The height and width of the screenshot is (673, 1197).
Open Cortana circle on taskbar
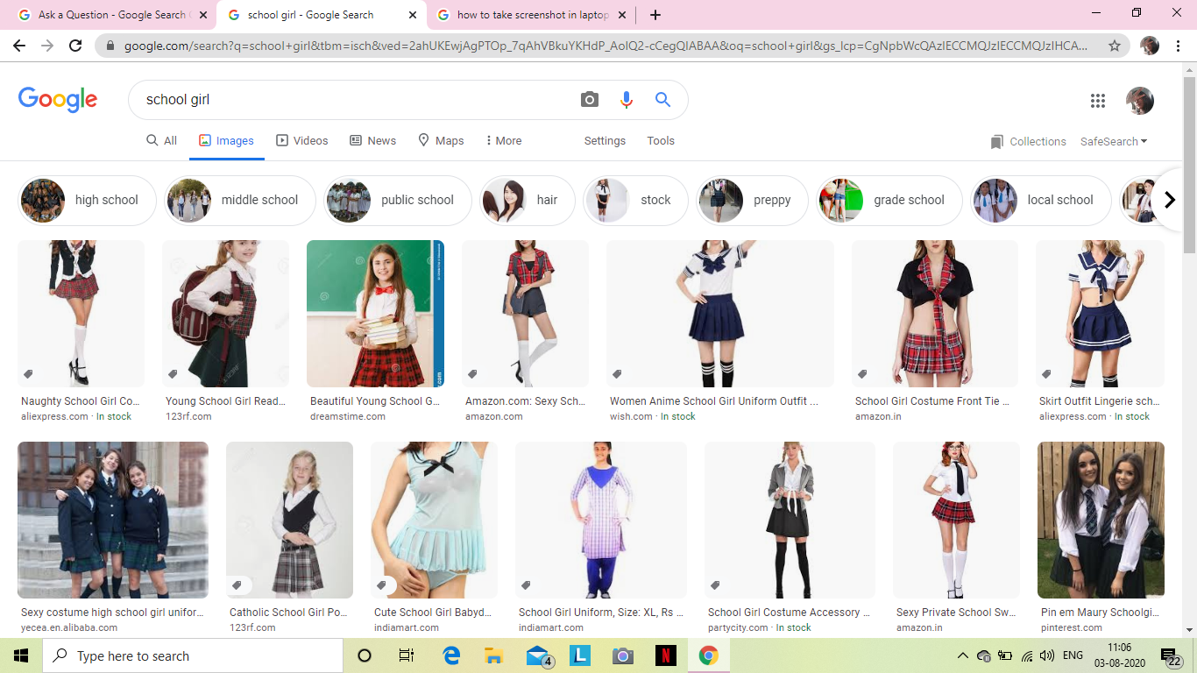[x=365, y=655]
